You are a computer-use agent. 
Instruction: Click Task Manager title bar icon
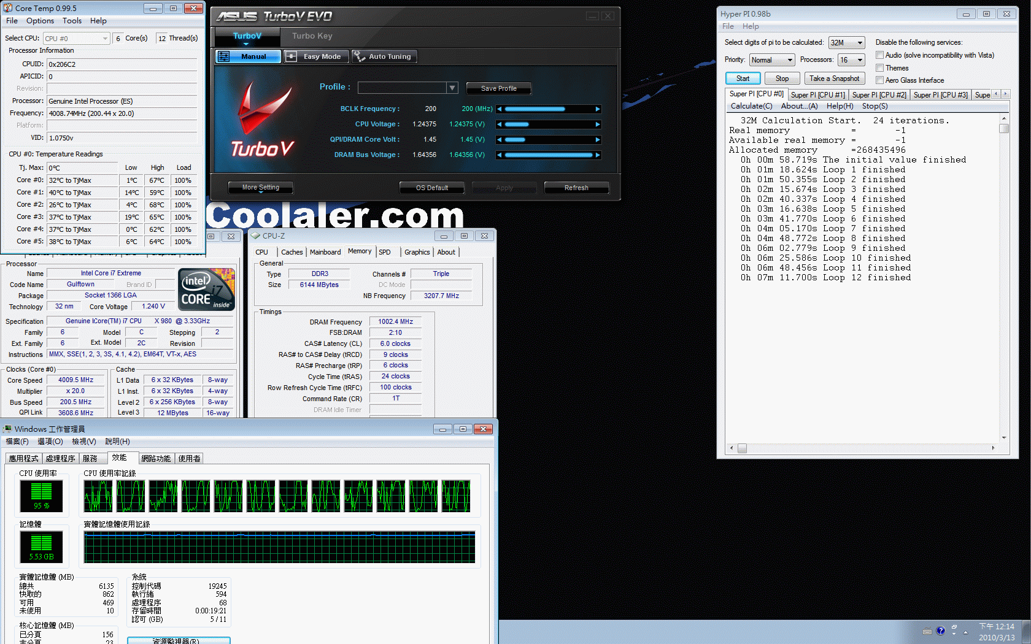coord(8,429)
